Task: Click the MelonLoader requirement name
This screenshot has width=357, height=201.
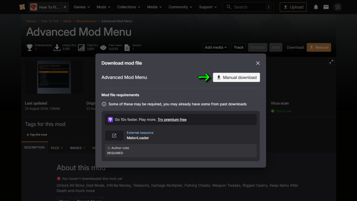Action: click(138, 138)
